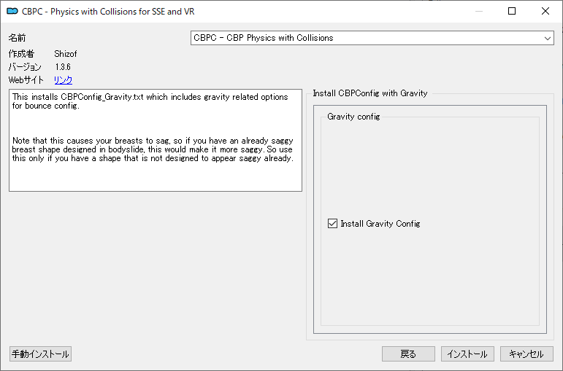This screenshot has width=563, height=371.
Task: Open the Webサイト リンク hyperlink
Action: [64, 80]
